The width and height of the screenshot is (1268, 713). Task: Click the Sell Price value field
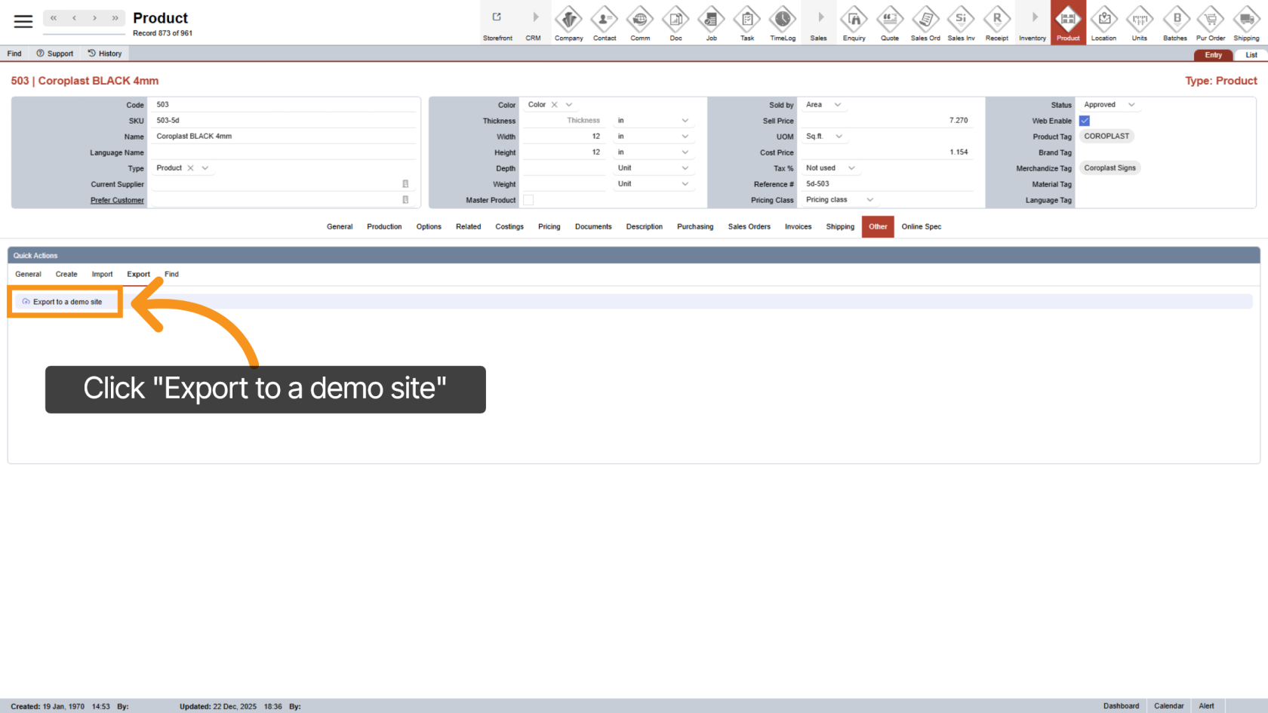point(906,120)
